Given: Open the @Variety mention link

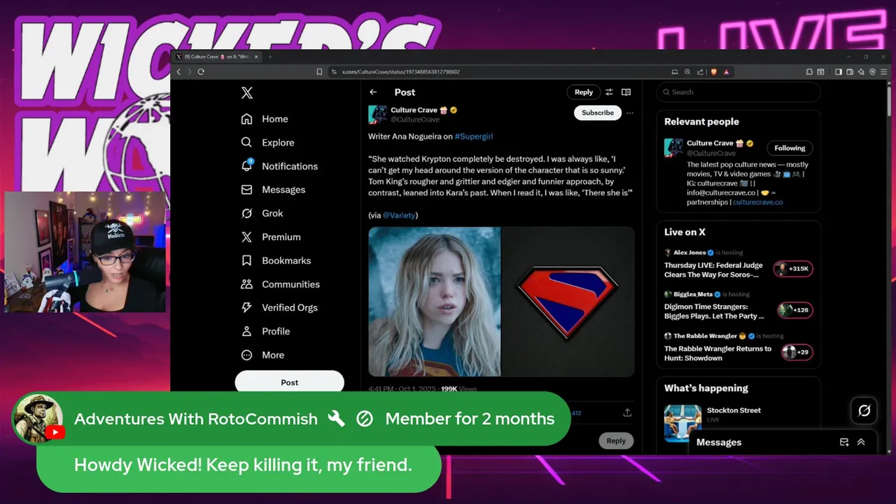Looking at the screenshot, I should 399,216.
